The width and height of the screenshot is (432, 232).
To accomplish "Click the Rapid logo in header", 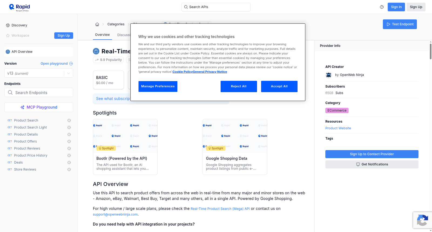I will click(19, 7).
